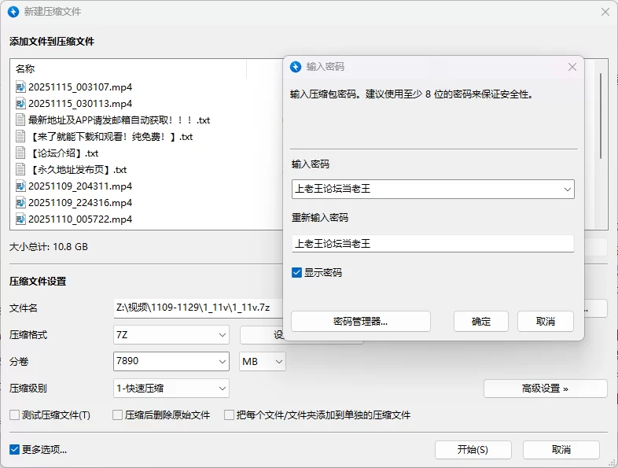Click the 确定 button
The width and height of the screenshot is (618, 468).
480,321
